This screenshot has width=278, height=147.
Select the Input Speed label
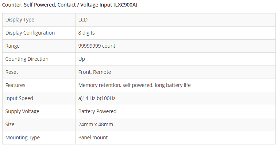point(19,98)
